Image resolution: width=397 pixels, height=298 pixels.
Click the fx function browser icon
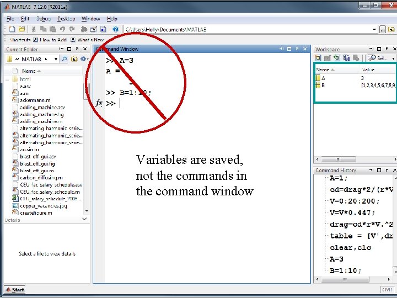click(x=99, y=103)
